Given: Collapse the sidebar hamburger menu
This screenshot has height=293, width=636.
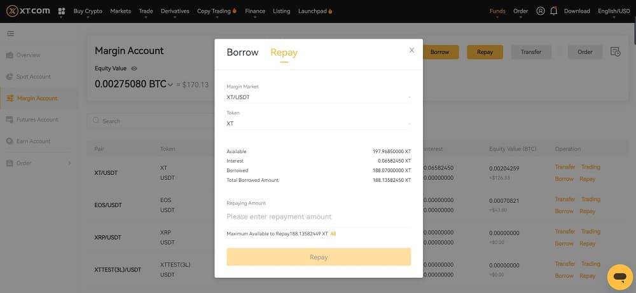Looking at the screenshot, I should (11, 34).
